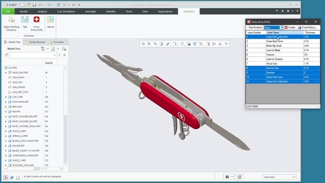Image resolution: width=325 pixels, height=183 pixels.
Task: Click the Test ribbon icon
Action: click(x=25, y=22)
